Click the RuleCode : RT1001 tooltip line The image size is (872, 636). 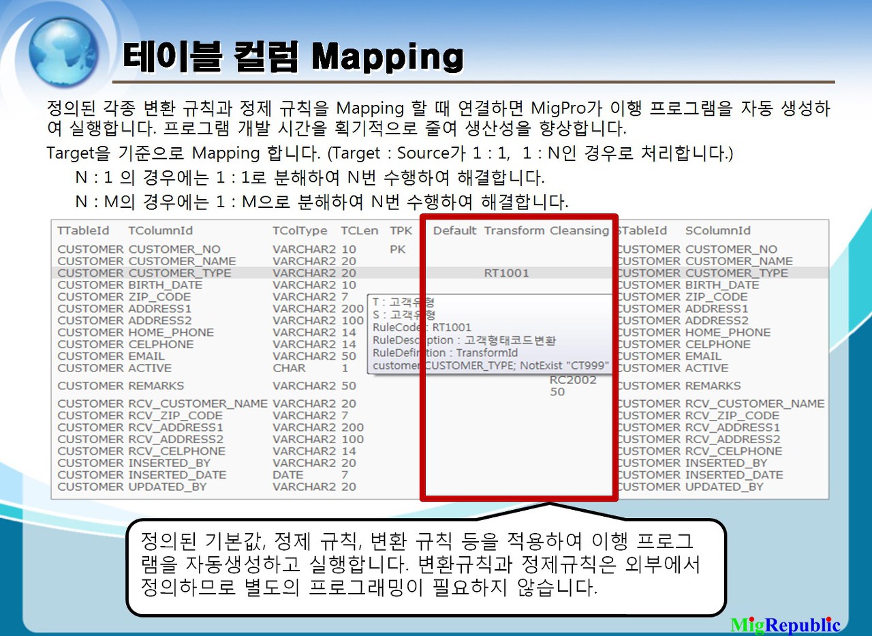pos(422,327)
